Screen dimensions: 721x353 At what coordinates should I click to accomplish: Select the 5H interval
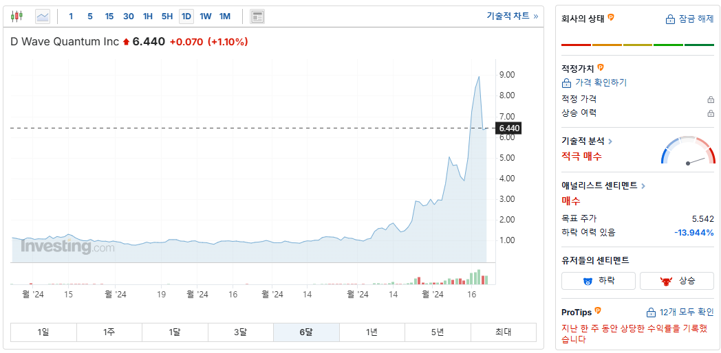167,16
